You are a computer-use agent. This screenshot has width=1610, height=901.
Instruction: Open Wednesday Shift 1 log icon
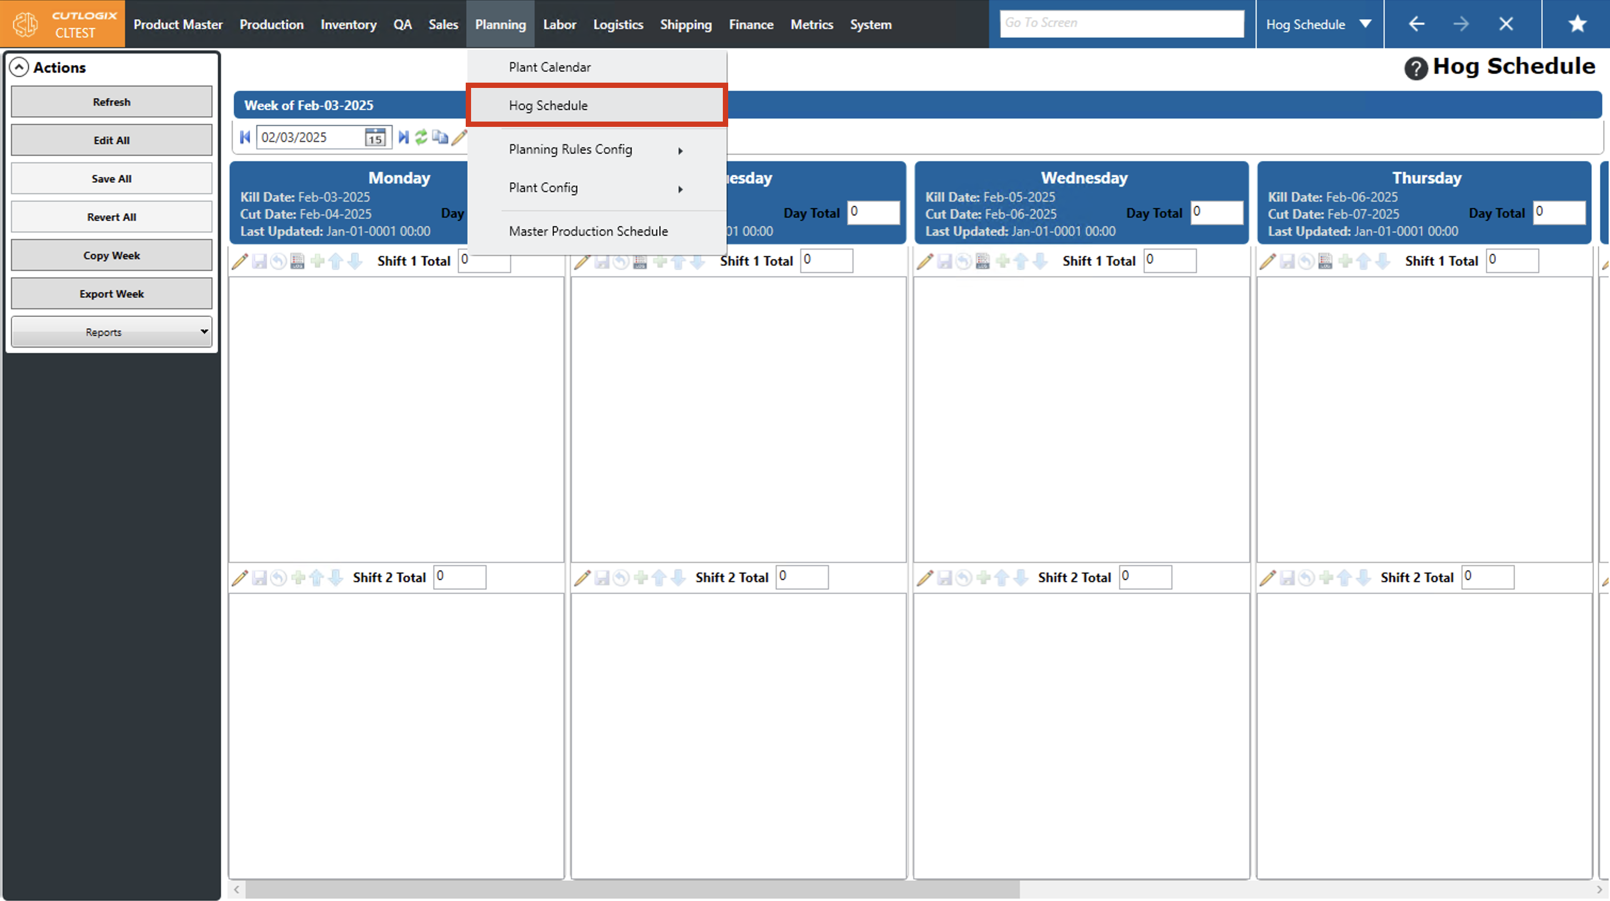pos(983,261)
